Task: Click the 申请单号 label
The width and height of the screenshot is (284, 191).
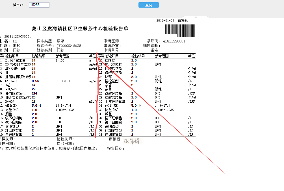Action: 112,50
